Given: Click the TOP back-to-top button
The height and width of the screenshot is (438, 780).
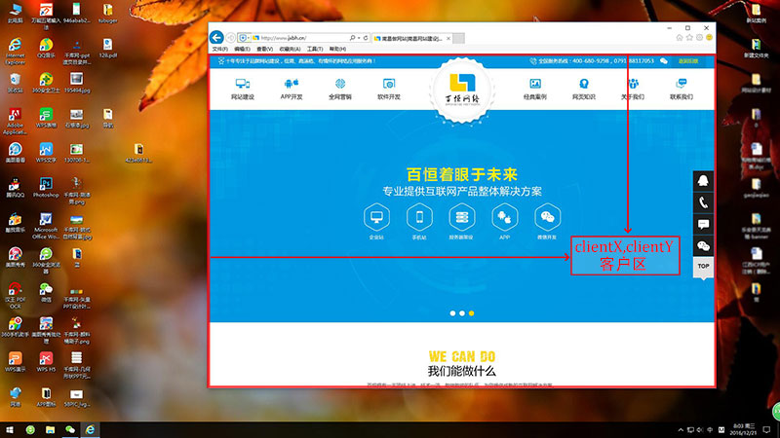Looking at the screenshot, I should (x=703, y=266).
